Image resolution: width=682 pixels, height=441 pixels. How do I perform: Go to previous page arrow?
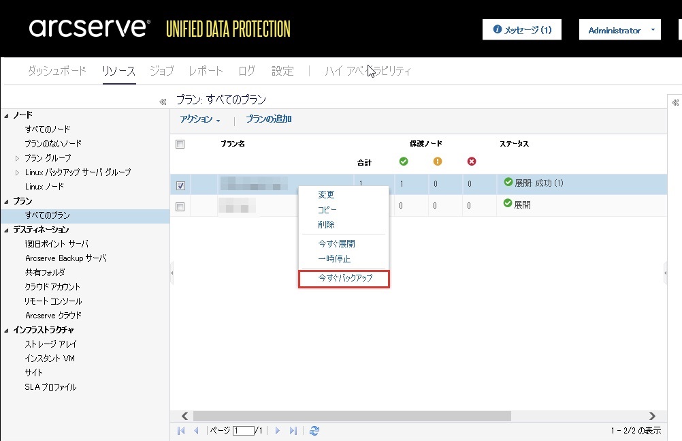point(196,431)
